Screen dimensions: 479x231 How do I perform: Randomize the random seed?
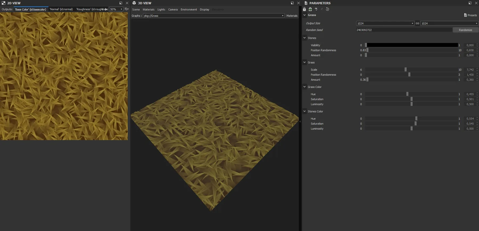point(465,30)
